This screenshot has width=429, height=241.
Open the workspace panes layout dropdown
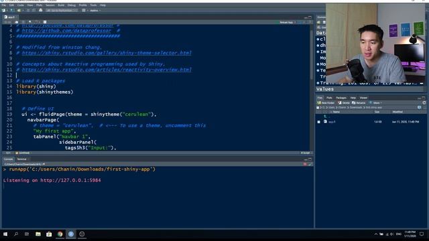(84, 11)
